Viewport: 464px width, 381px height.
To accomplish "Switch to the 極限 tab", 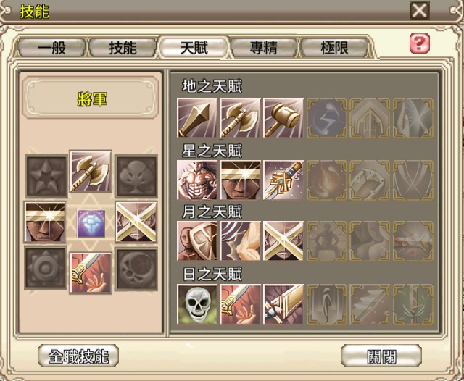I will click(x=334, y=48).
